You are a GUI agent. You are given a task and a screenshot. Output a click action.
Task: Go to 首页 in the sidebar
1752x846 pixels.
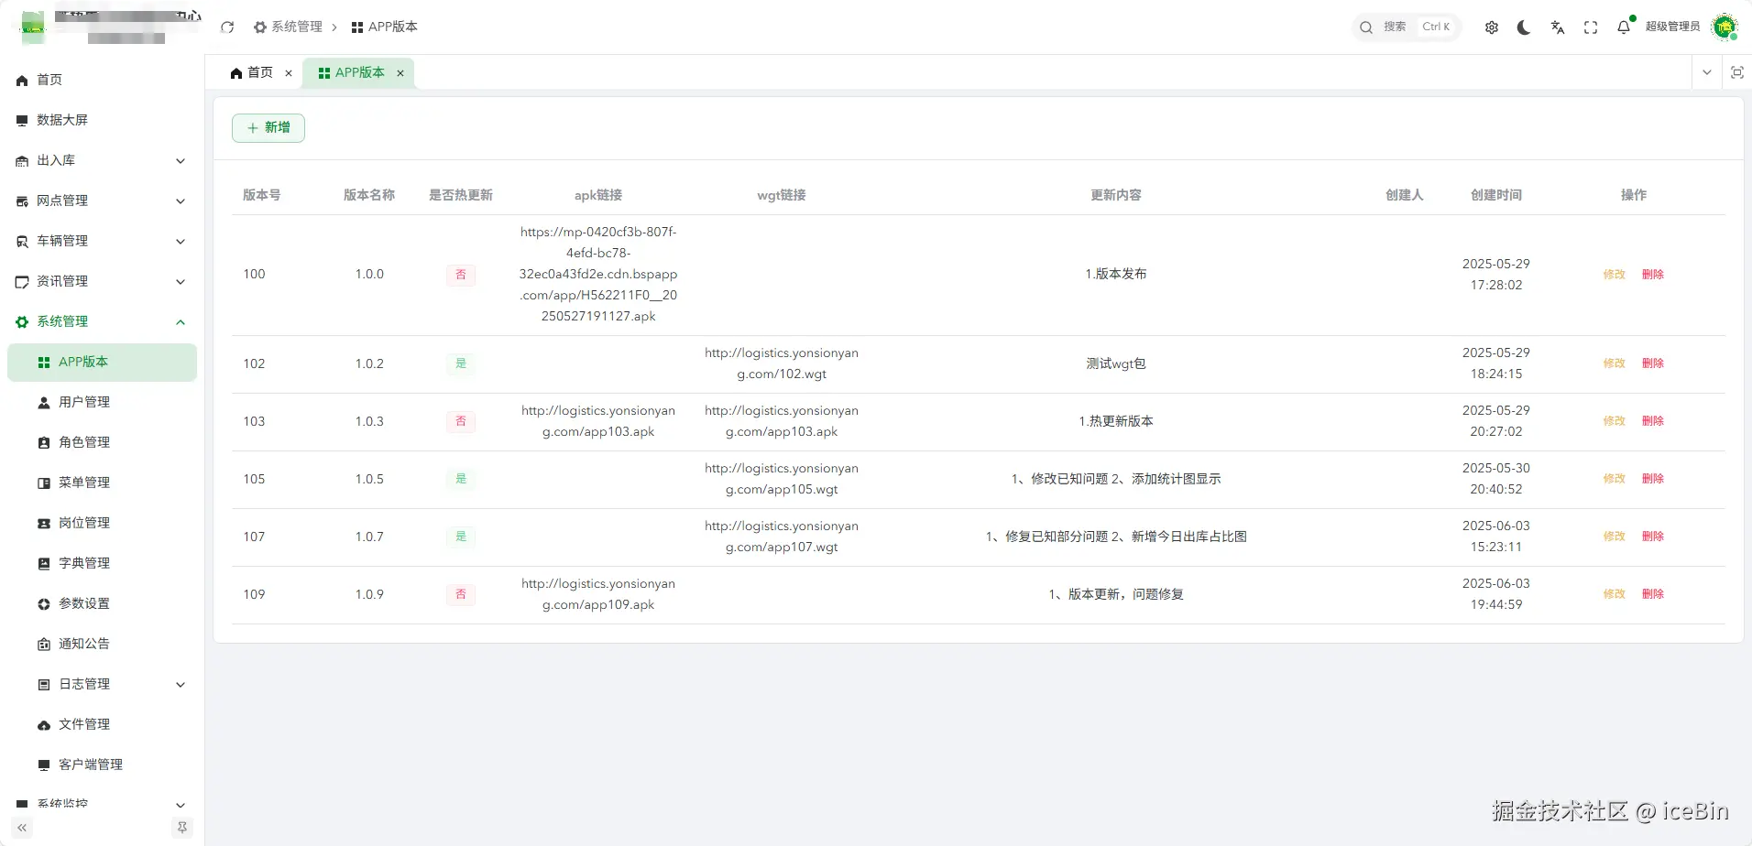click(x=102, y=80)
